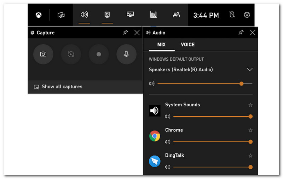Open the Performance widget icon
Screen dimensions: 283x179
click(x=130, y=14)
